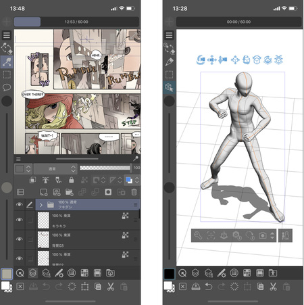The image size is (304, 305).
Task: Select the dashed selection tool in left screen
Action: (x=7, y=74)
